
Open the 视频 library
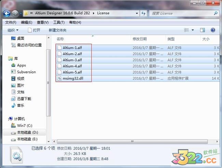18,79
